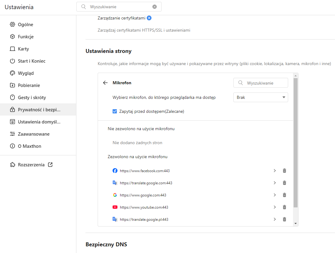335x253 pixels.
Task: Delete translate.google.pl microphone permission
Action: coord(284,219)
